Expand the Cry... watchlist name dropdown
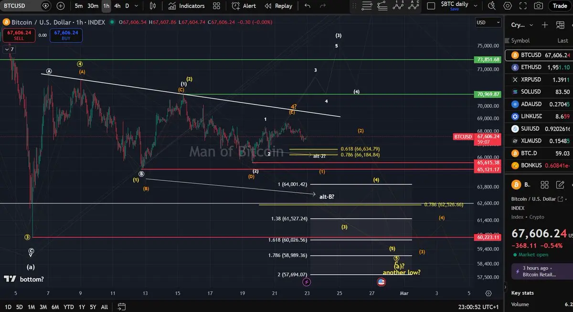 click(522, 25)
